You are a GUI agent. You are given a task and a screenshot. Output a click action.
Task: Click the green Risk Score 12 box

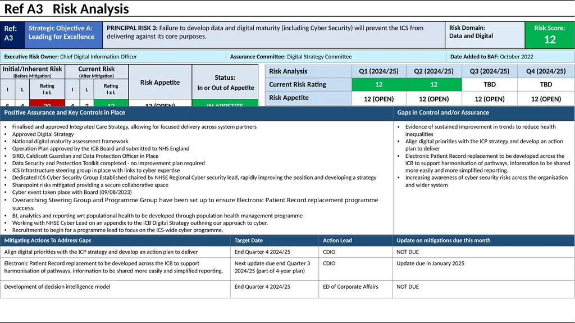550,35
